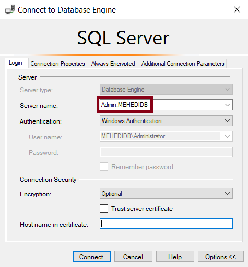Image resolution: width=248 pixels, height=267 pixels.
Task: Click the Server name text Admin:MEHEDIDB
Action: [x=124, y=105]
